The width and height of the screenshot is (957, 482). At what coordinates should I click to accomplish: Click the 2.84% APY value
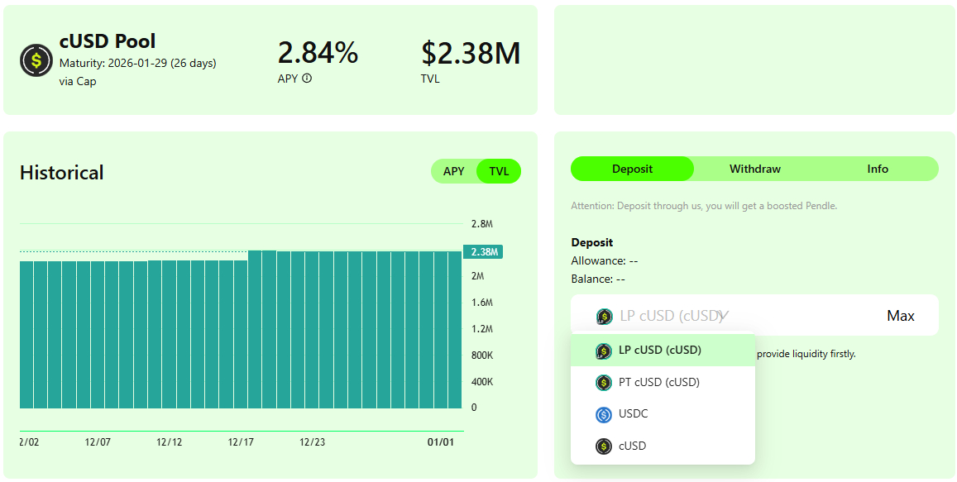318,53
